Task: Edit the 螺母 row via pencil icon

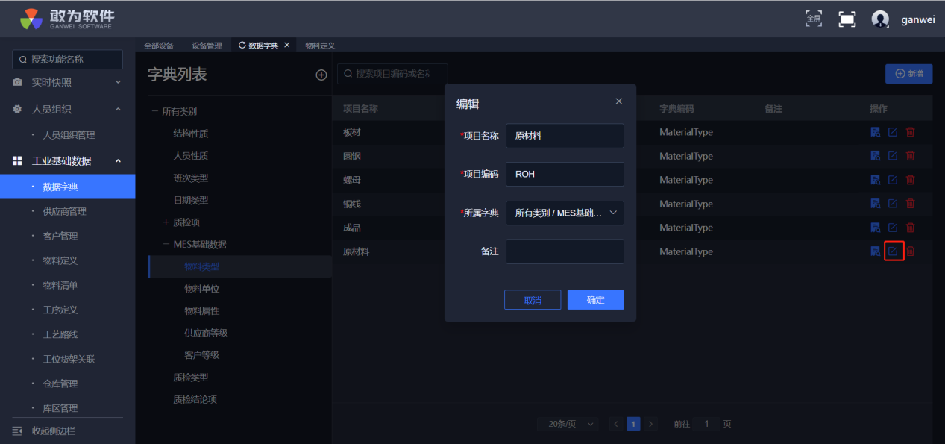Action: coord(893,180)
